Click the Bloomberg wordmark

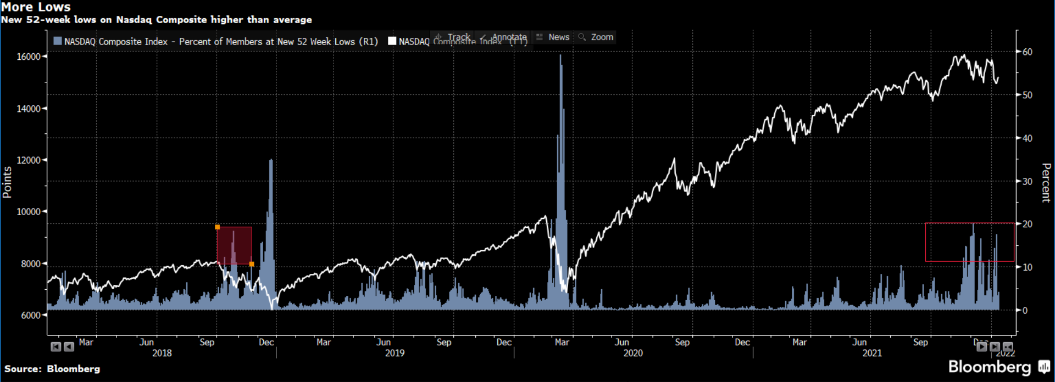coord(990,367)
